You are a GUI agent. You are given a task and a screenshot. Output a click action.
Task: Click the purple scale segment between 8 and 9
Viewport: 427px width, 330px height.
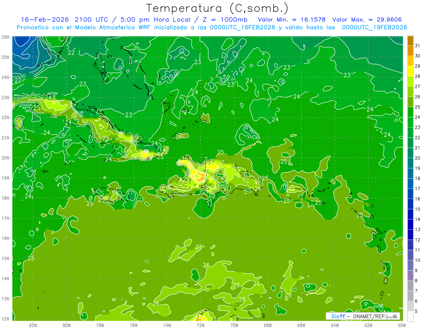410,276
